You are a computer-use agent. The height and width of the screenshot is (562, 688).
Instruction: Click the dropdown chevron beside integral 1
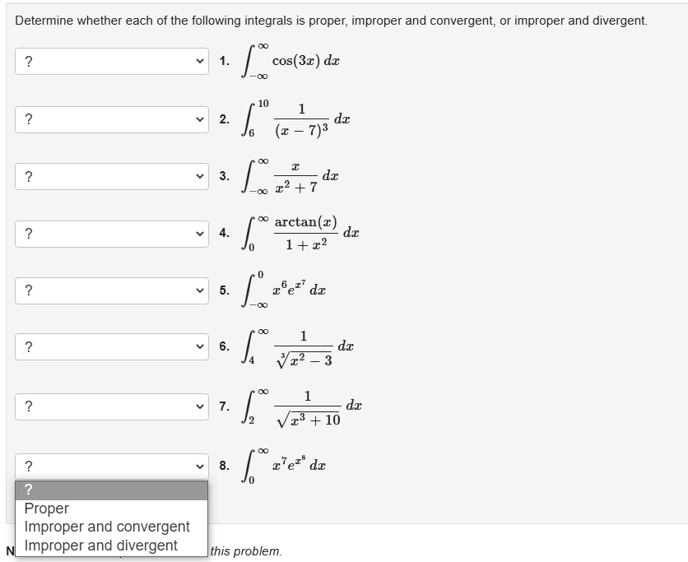point(201,61)
